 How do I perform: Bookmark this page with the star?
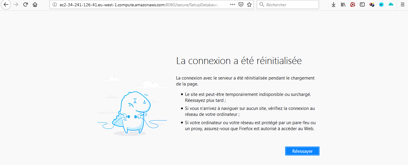[249, 5]
